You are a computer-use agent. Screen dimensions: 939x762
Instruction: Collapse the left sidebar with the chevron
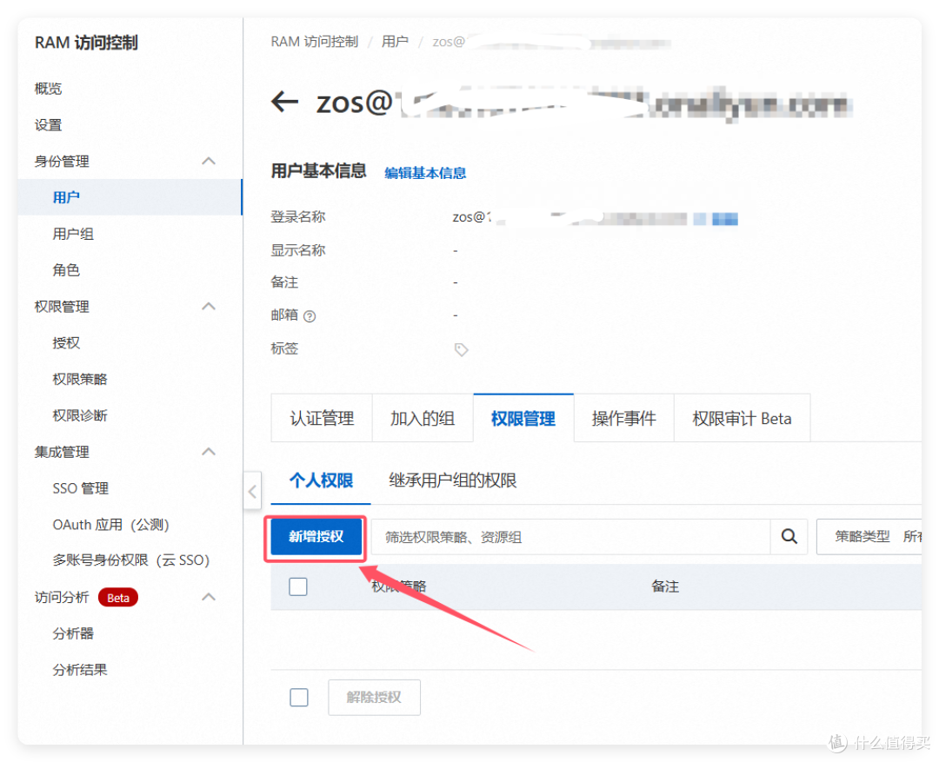coord(252,491)
